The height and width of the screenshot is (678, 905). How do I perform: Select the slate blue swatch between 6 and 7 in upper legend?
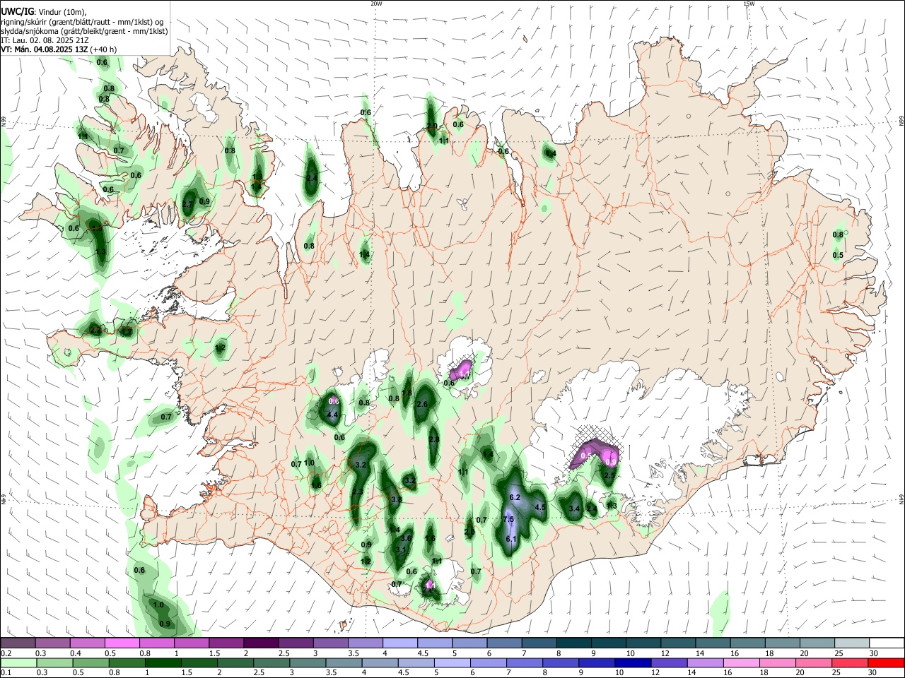pyautogui.click(x=503, y=643)
